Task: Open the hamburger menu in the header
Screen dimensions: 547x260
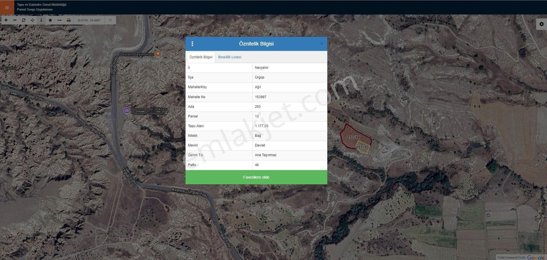Action: 7,8
